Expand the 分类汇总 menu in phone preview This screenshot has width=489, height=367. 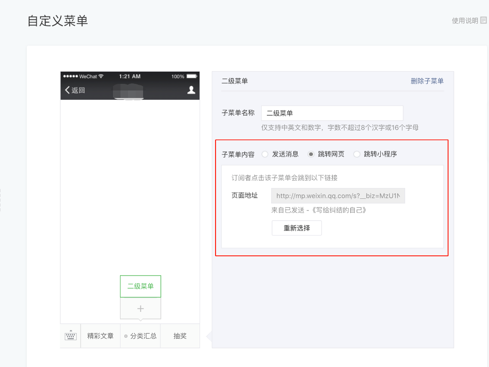(x=140, y=336)
